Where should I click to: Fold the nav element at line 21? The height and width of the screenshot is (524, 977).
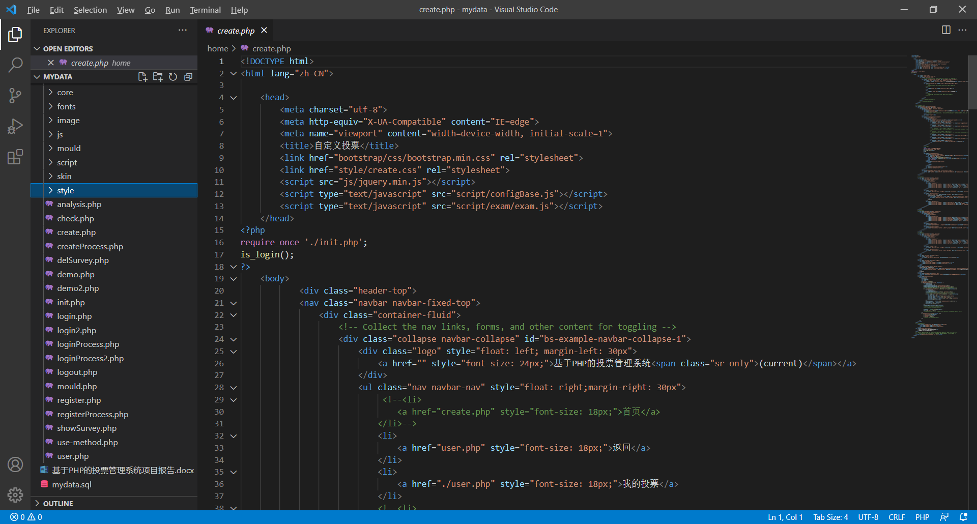(234, 303)
